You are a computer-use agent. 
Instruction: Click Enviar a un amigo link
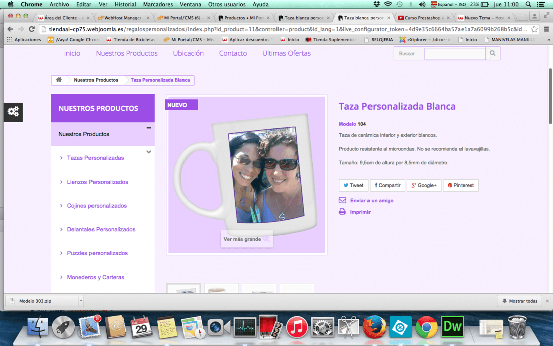[372, 200]
